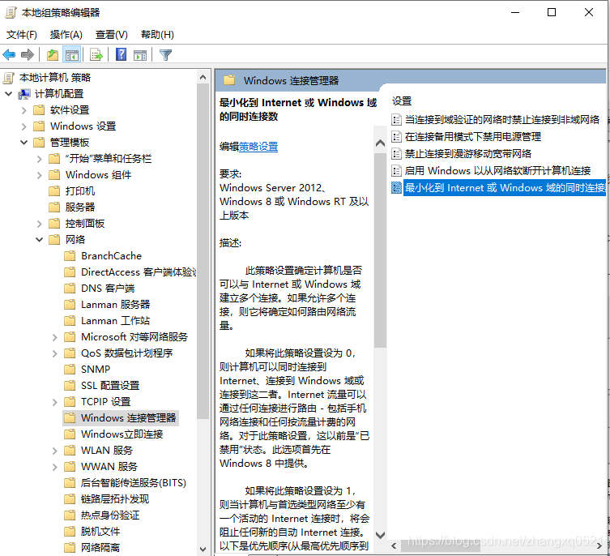This screenshot has height=556, width=610.
Task: Click the 本地计算机 策略 root icon
Action: tap(9, 78)
